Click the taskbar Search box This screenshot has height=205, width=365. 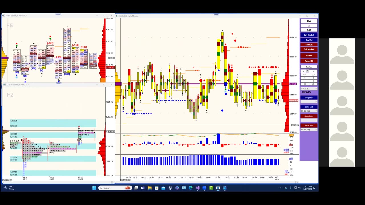[x=115, y=188]
